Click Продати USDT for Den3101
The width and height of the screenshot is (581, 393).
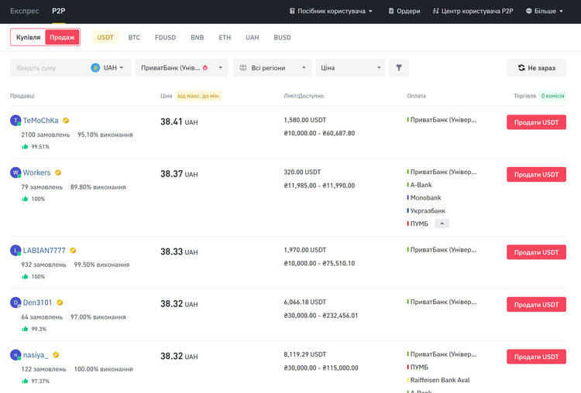(536, 305)
